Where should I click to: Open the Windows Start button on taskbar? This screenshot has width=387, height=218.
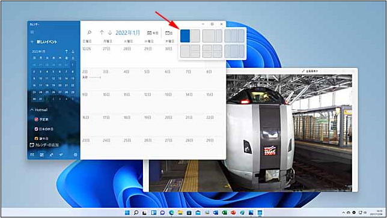click(x=127, y=213)
